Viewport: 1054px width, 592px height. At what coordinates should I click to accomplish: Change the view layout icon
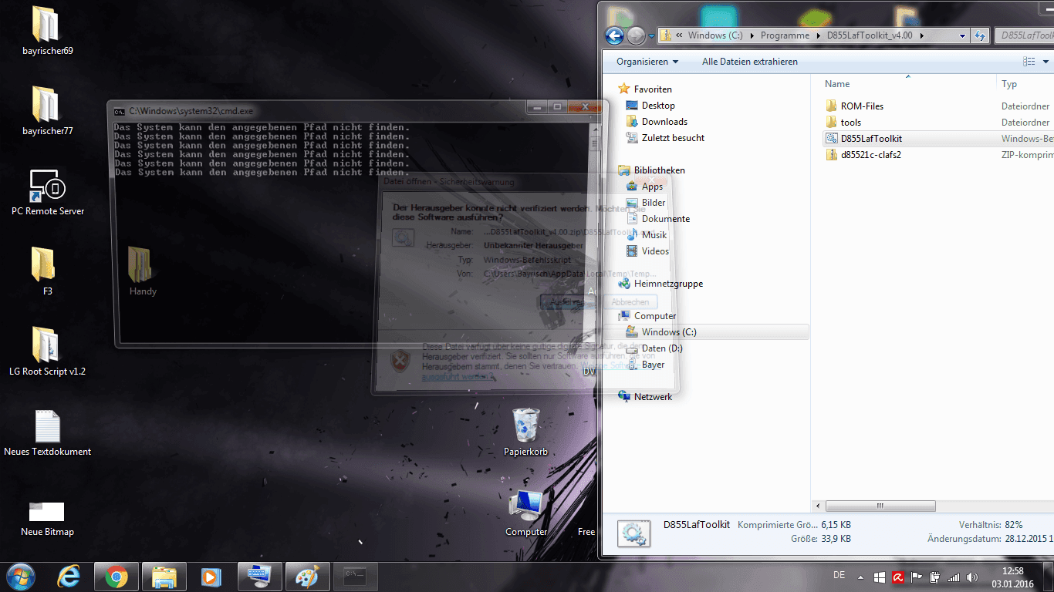(x=1029, y=62)
